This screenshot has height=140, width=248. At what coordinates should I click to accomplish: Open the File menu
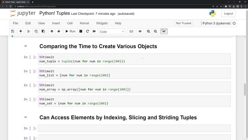click(15, 23)
